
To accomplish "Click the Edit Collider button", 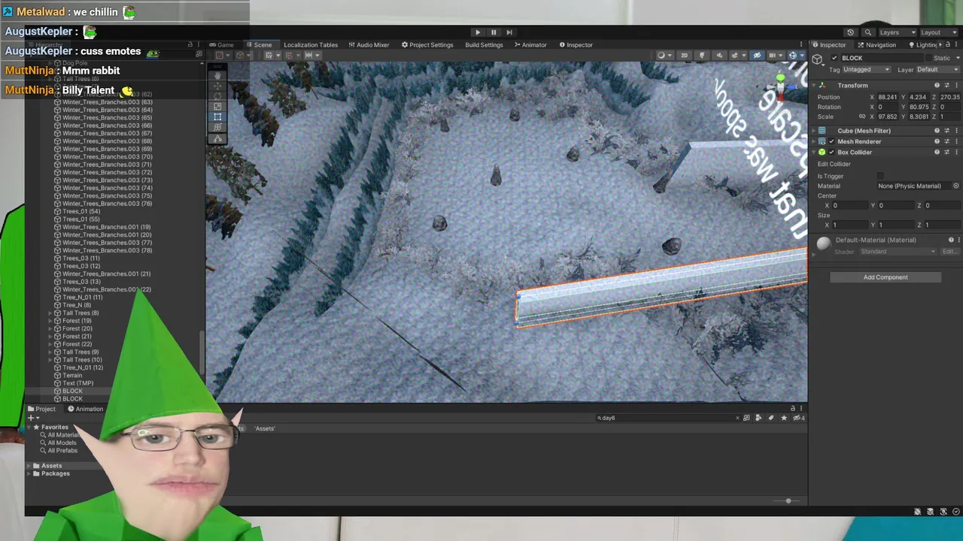I will click(834, 164).
